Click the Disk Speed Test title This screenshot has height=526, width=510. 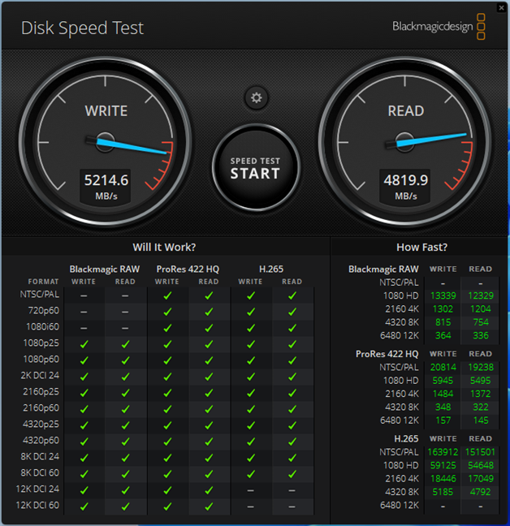click(82, 28)
